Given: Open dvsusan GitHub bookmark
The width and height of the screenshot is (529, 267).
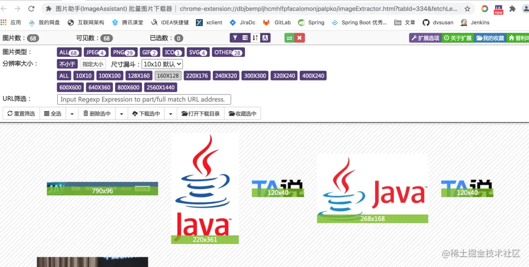Looking at the screenshot, I should coord(438,23).
